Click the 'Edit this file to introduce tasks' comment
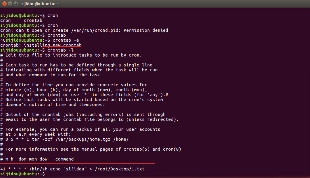Image resolution: width=310 pixels, height=178 pixels. click(x=71, y=55)
